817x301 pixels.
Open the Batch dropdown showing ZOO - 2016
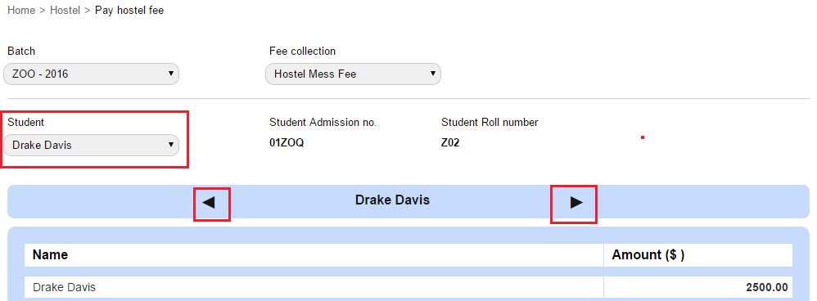click(x=91, y=74)
